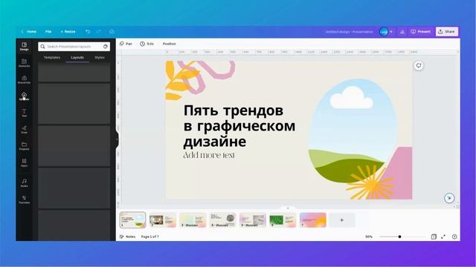Click the 50% zoom percentage value

(x=369, y=237)
